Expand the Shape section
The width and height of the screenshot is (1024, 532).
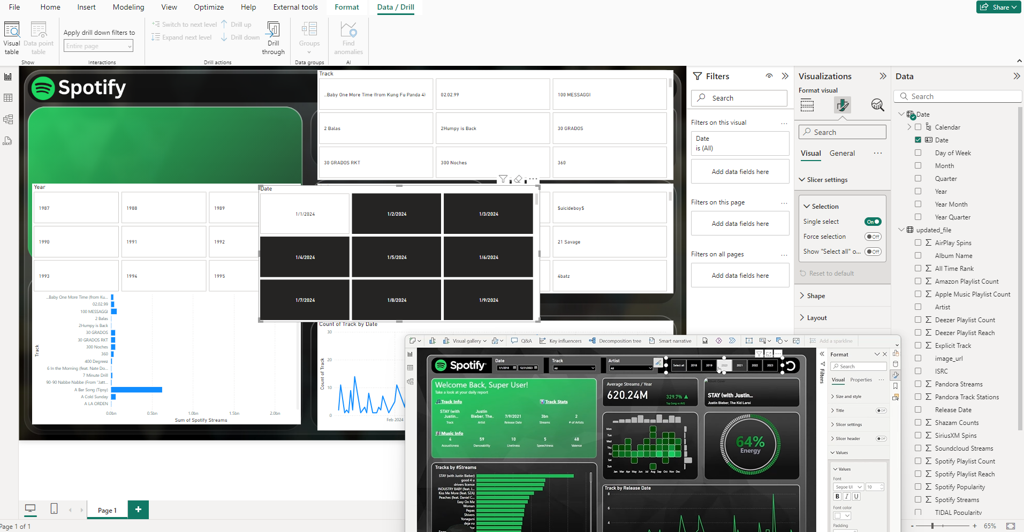(802, 295)
